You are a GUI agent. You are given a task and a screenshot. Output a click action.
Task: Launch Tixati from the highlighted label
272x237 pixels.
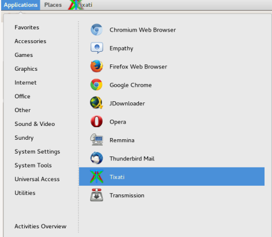117,177
